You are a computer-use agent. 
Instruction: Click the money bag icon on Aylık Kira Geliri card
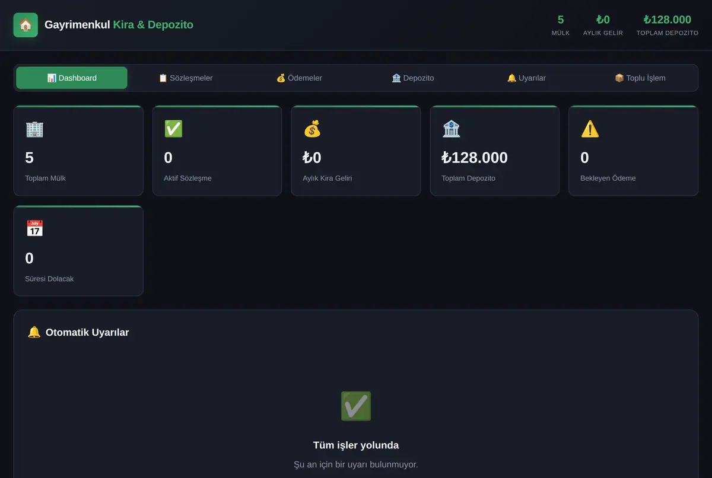[312, 129]
